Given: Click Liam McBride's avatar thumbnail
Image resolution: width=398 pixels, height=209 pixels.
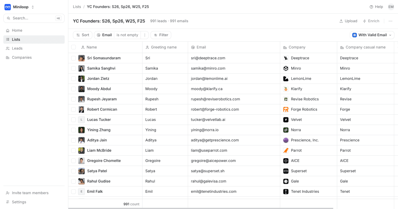Looking at the screenshot, I should (x=82, y=151).
